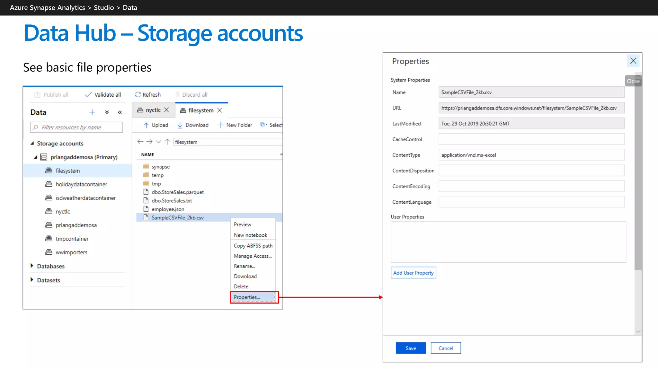Save the file properties

pyautogui.click(x=411, y=348)
